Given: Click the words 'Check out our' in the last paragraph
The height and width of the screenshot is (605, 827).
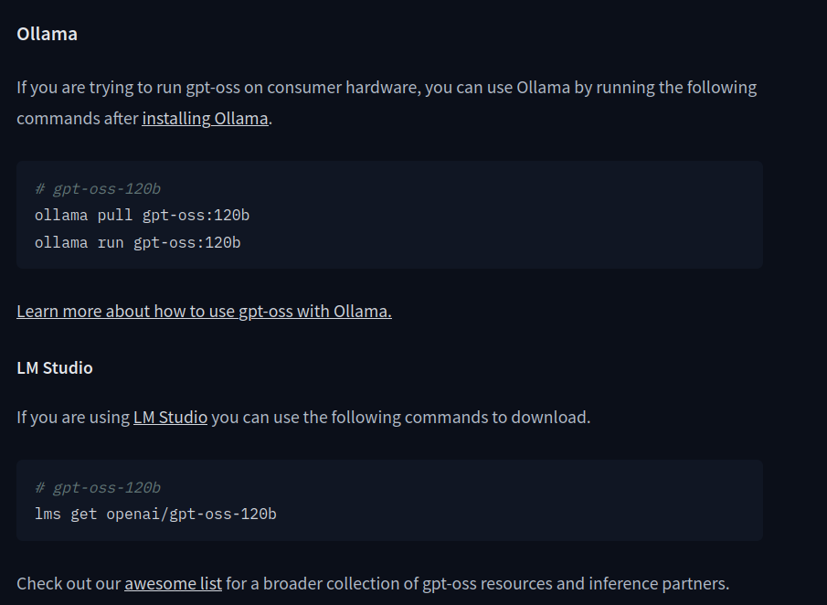Looking at the screenshot, I should tap(69, 583).
